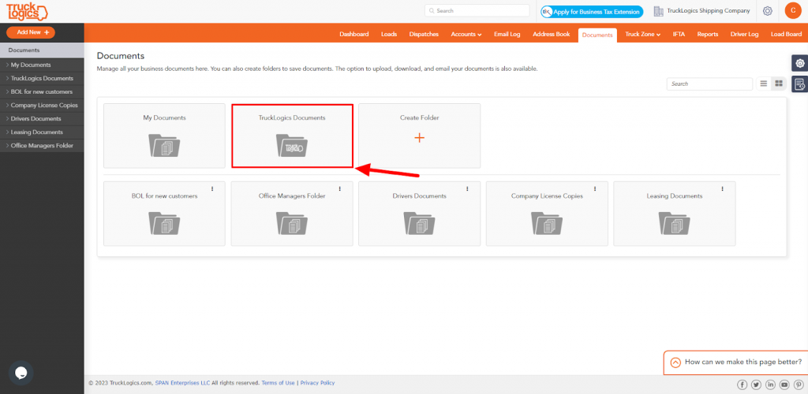The image size is (808, 394).
Task: Switch to list view
Action: [x=764, y=84]
